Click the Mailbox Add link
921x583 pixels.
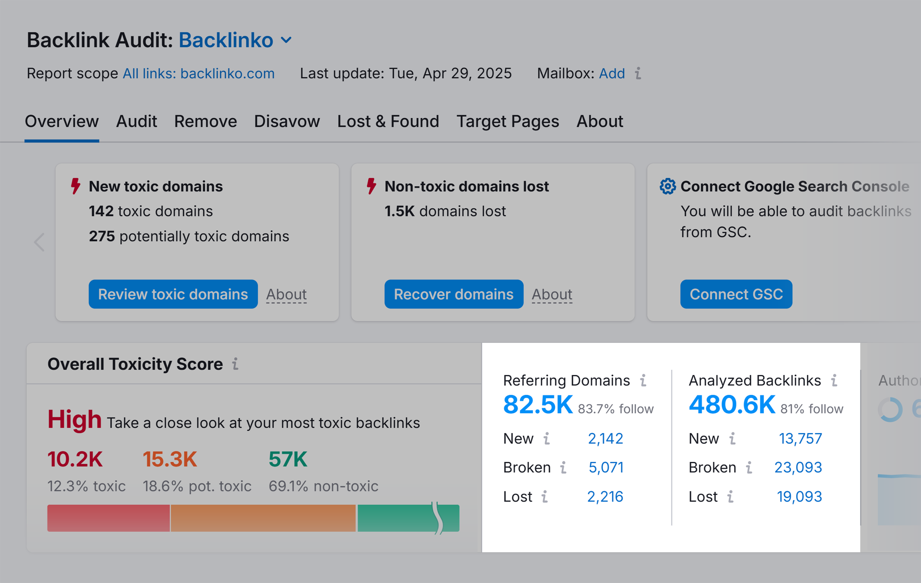pyautogui.click(x=612, y=73)
